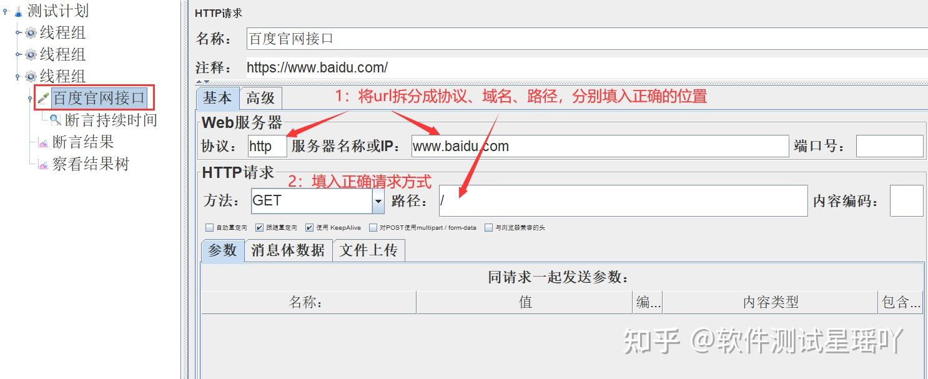Click the 测试计划 flask icon
Screen dimensions: 928x379
click(x=18, y=11)
